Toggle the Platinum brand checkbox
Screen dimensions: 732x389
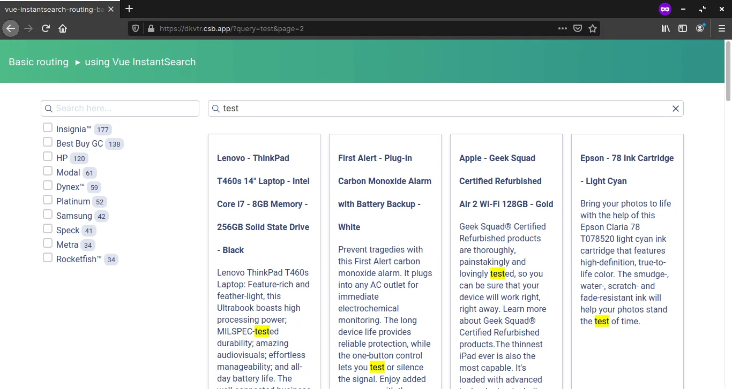pyautogui.click(x=48, y=200)
